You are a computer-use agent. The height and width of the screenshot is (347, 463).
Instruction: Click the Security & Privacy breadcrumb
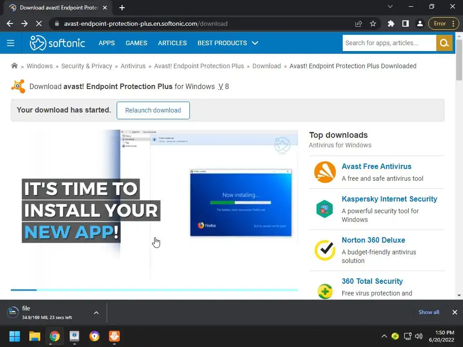[x=86, y=66]
